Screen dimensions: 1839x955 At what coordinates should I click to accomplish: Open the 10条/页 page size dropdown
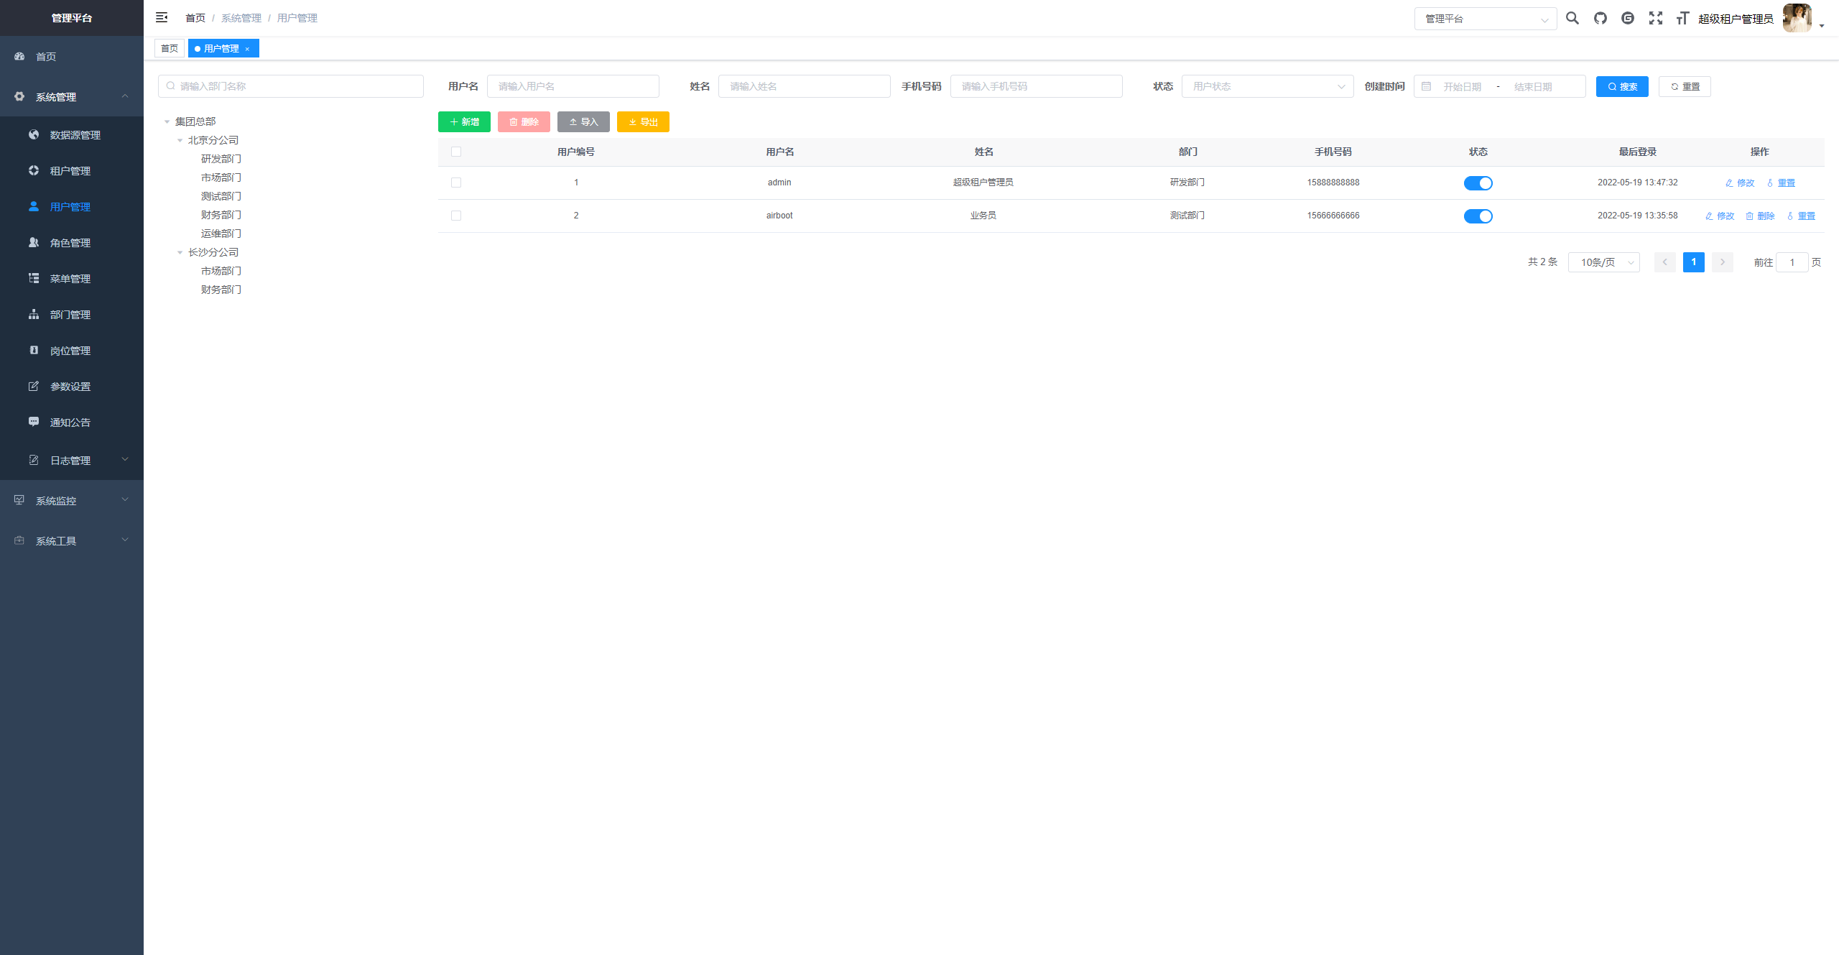[x=1603, y=262]
